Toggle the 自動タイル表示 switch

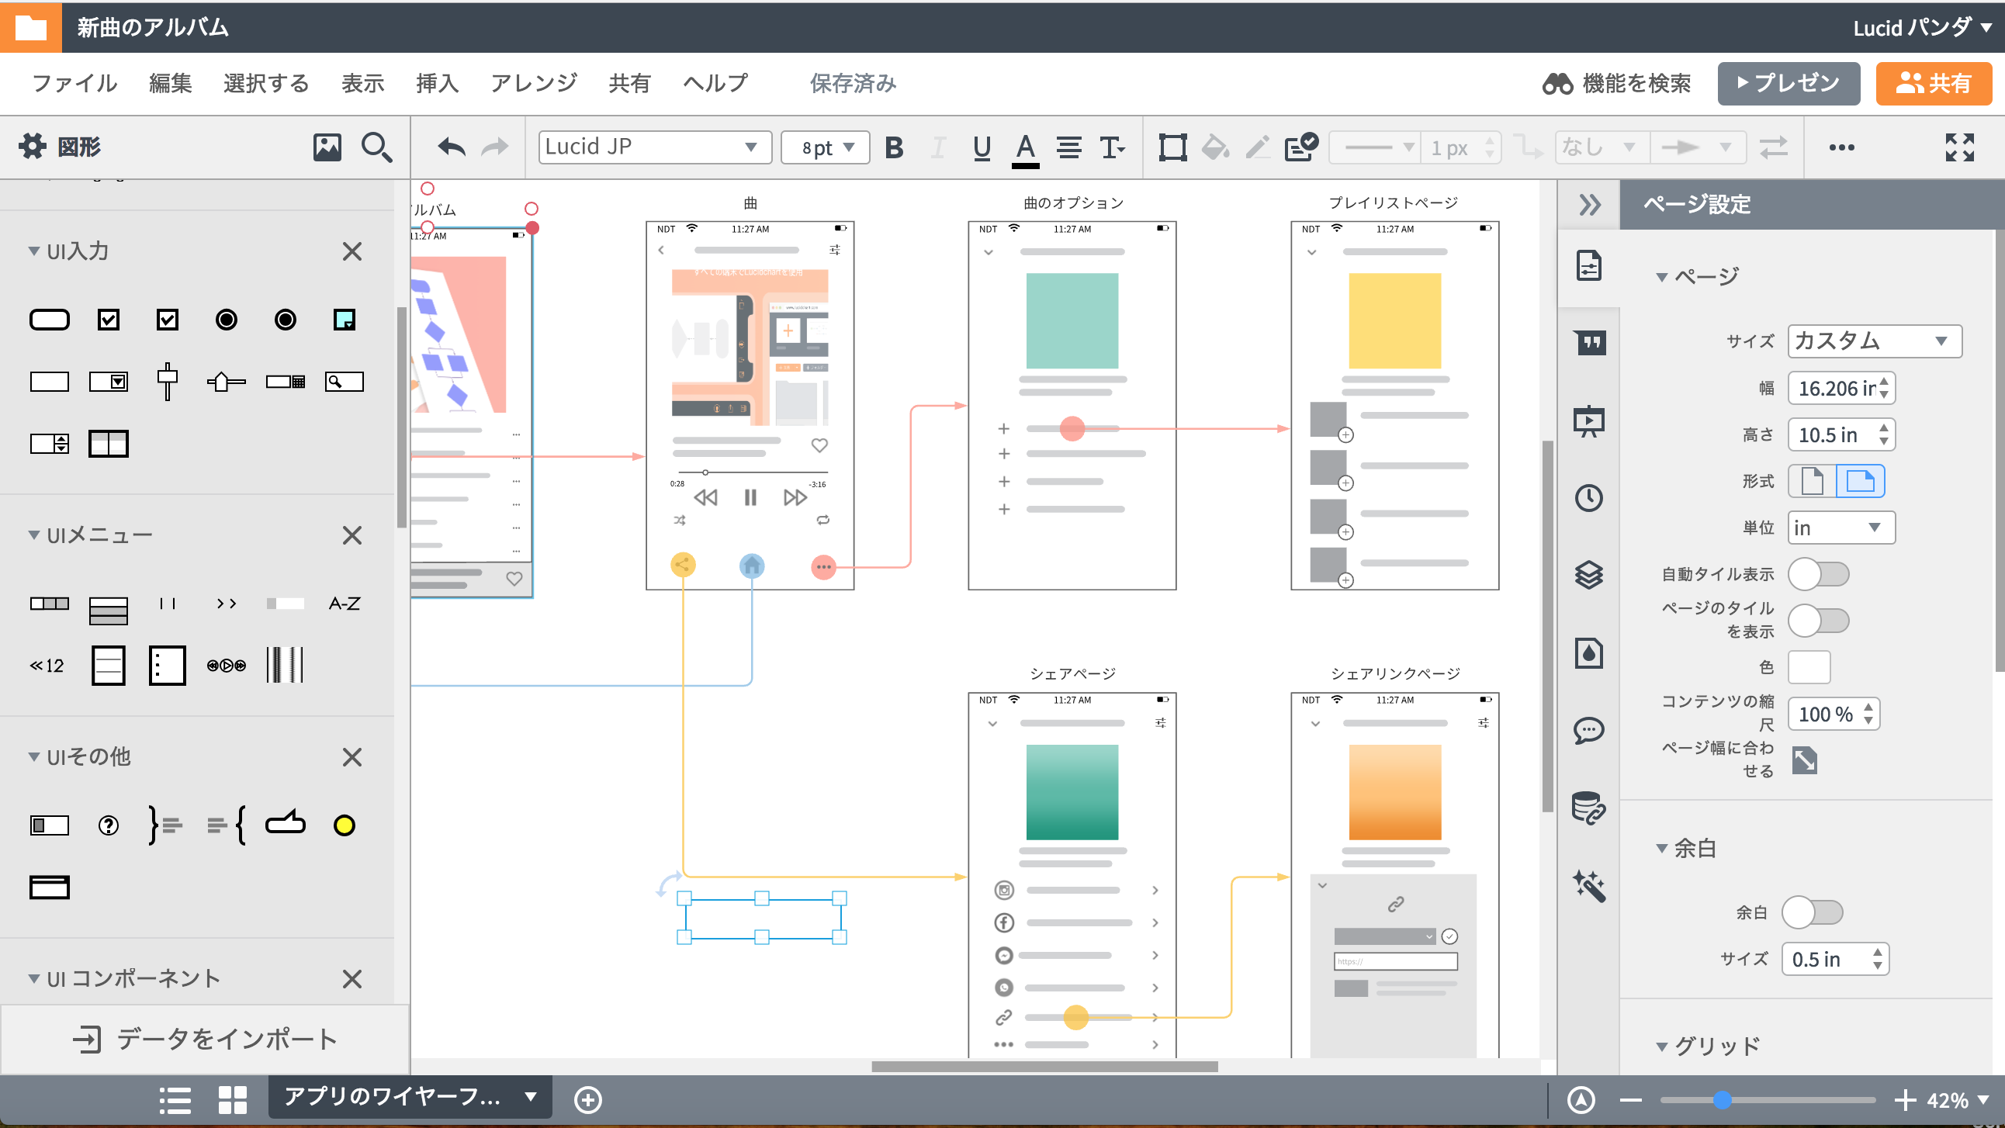pos(1817,575)
